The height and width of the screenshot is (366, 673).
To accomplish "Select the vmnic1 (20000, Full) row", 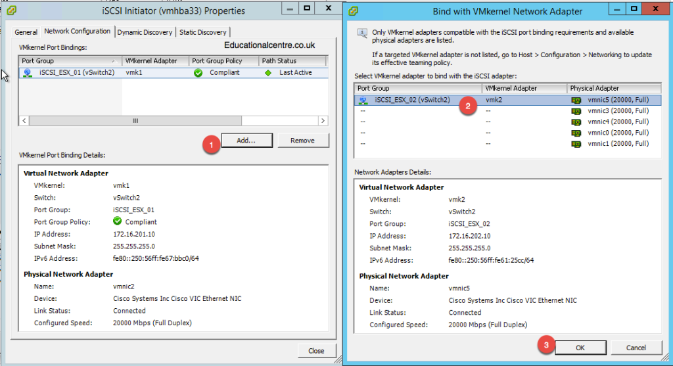I will [x=508, y=144].
